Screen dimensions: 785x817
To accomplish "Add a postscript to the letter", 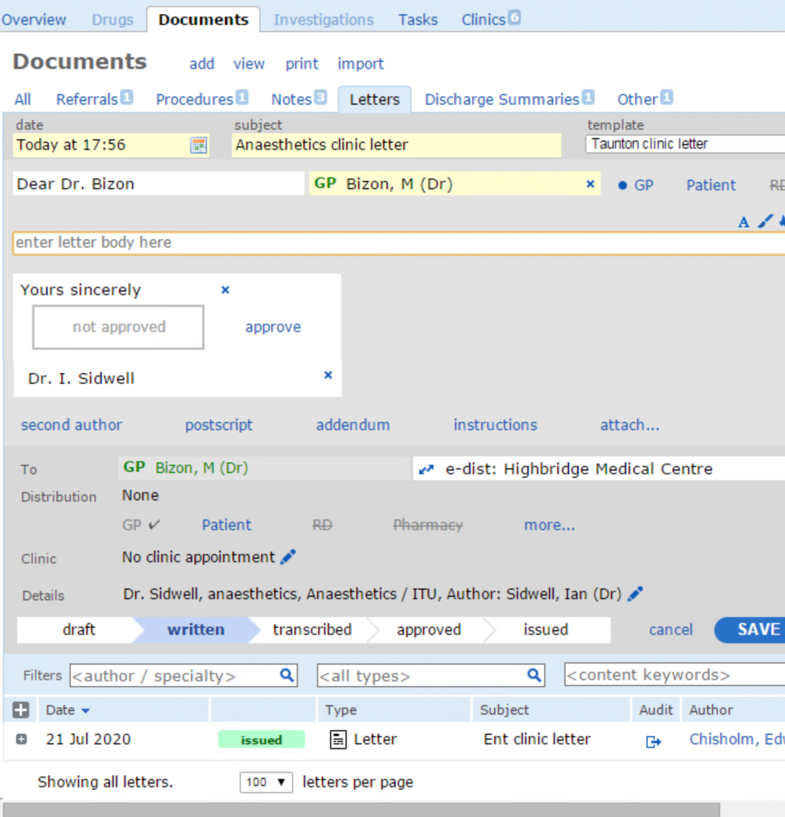I will [x=218, y=425].
